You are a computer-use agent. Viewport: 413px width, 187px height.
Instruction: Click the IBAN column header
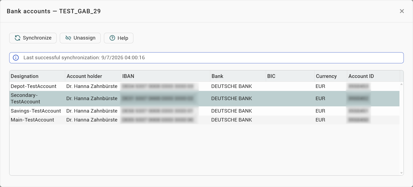tap(166, 76)
